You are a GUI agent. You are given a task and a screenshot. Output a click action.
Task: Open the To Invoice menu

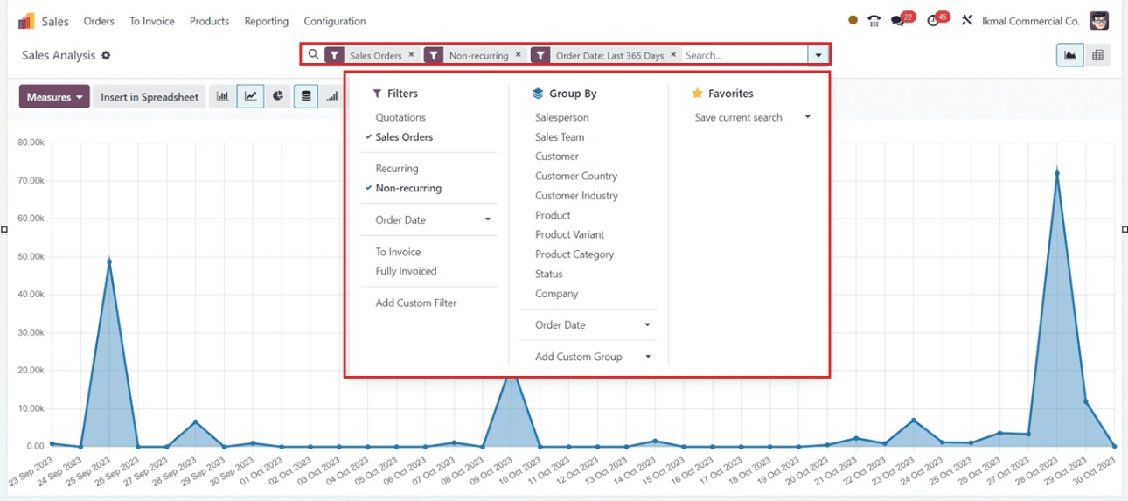point(152,21)
